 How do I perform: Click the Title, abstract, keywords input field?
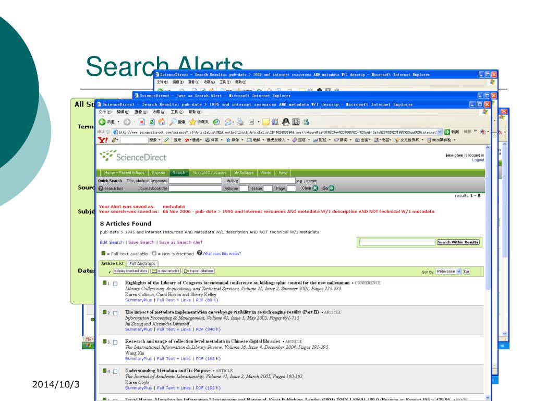point(195,181)
